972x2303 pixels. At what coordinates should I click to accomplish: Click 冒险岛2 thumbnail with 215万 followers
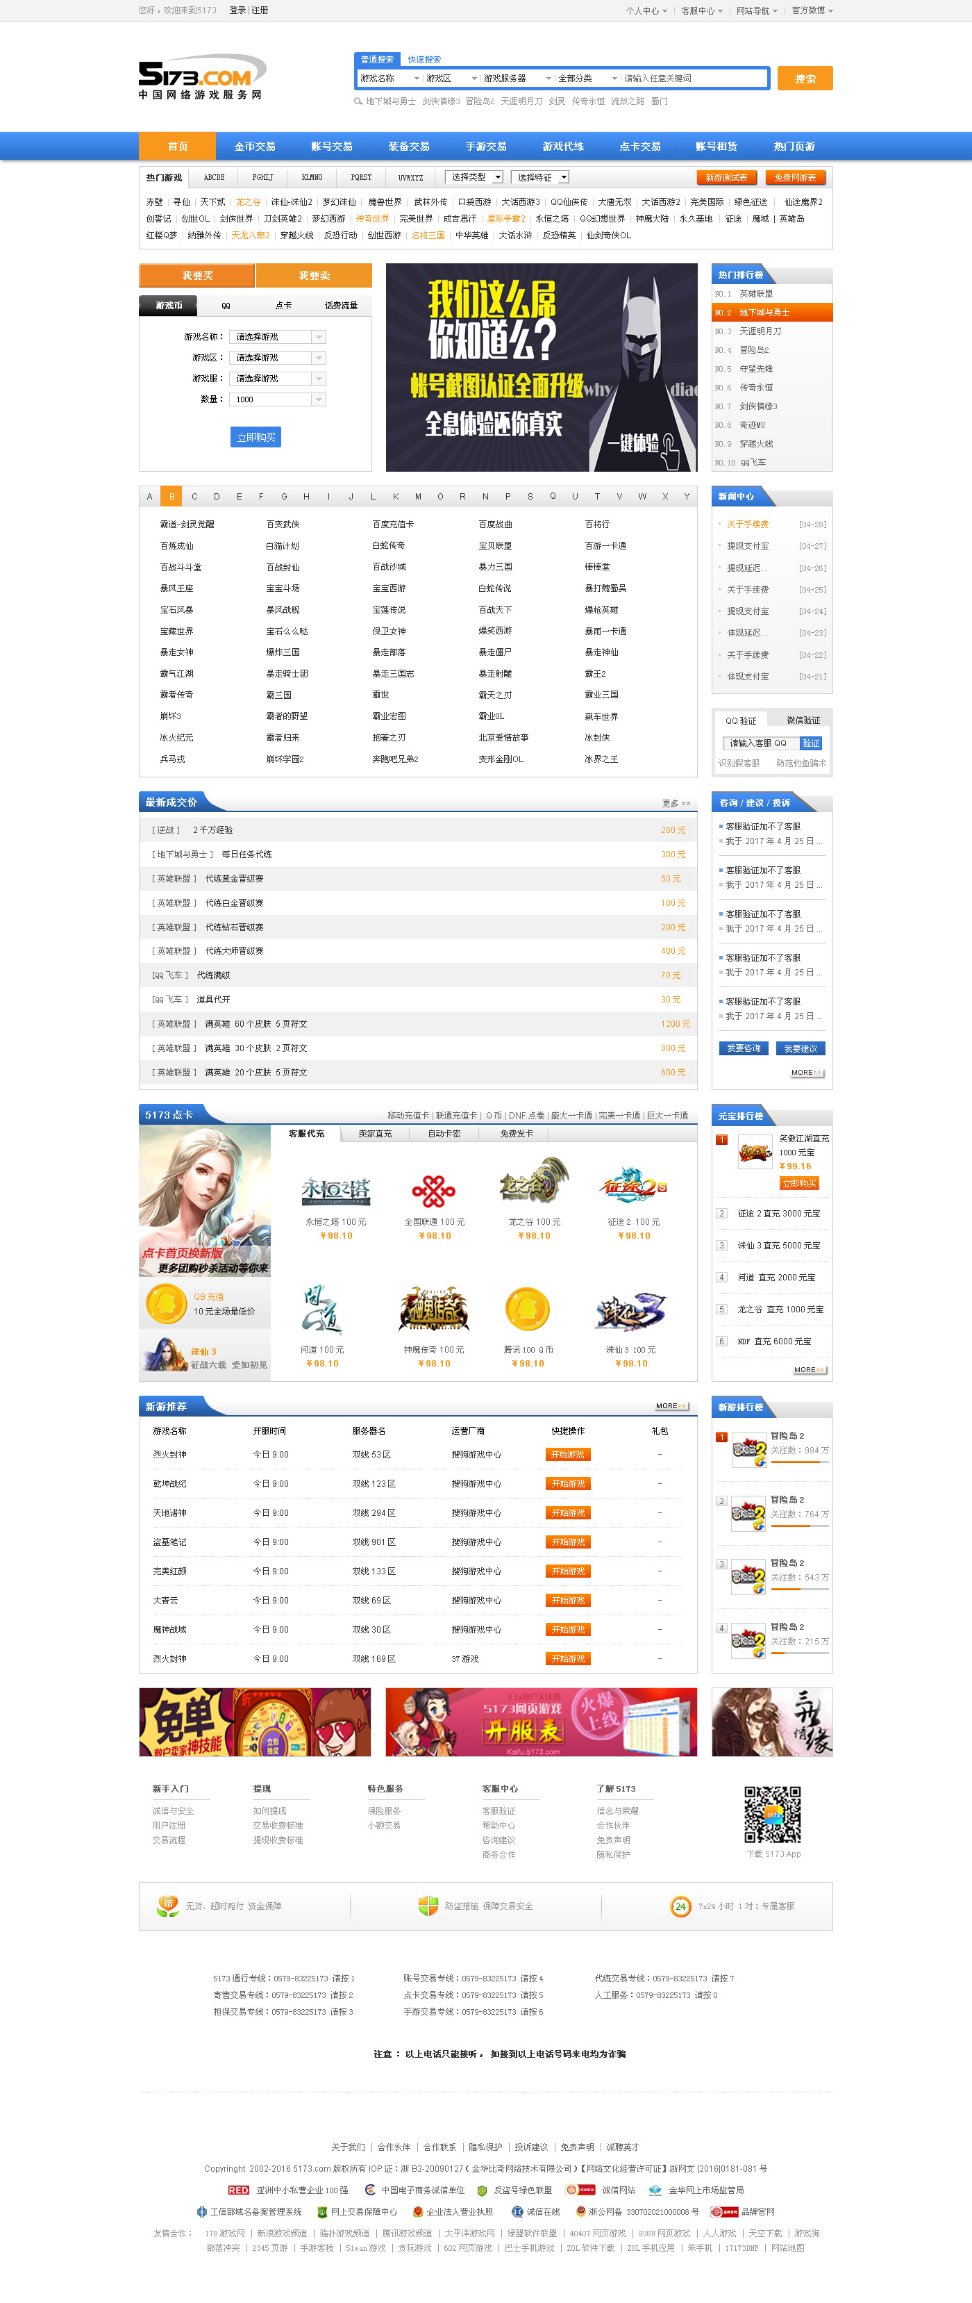point(750,1642)
